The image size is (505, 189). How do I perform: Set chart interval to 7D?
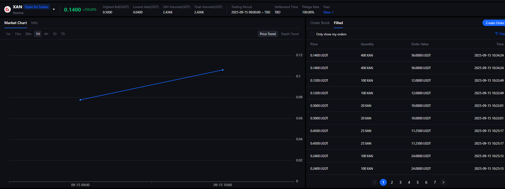(x=63, y=34)
